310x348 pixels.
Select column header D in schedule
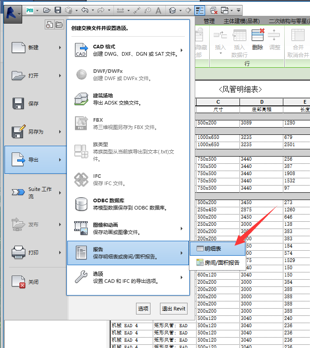[x=262, y=102]
